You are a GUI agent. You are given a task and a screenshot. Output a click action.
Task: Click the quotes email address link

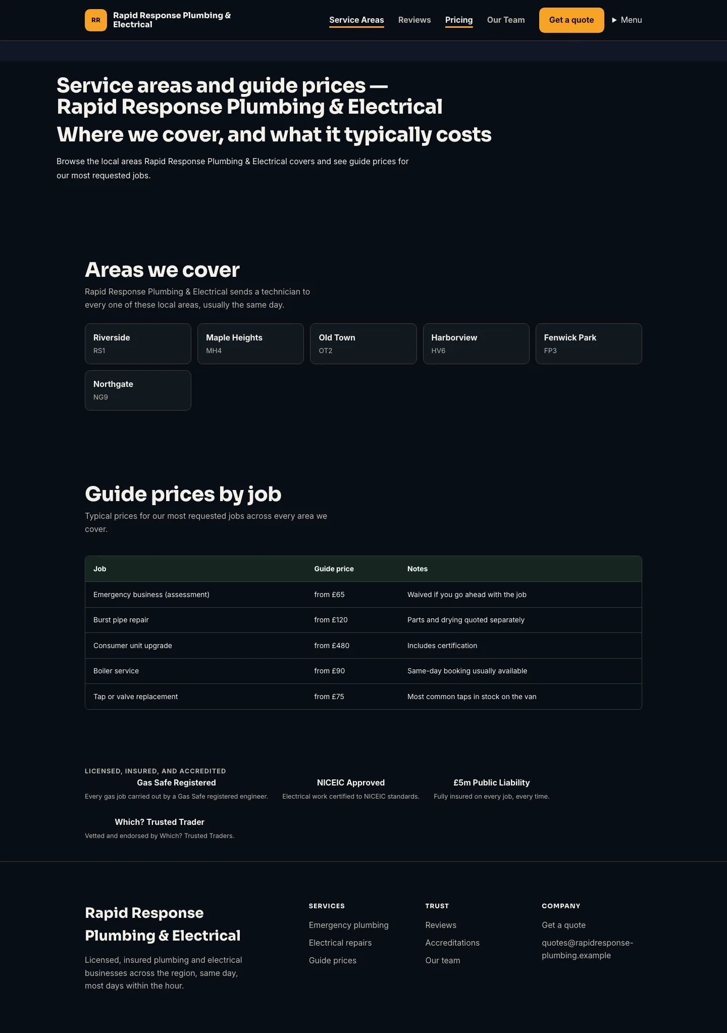coord(587,949)
